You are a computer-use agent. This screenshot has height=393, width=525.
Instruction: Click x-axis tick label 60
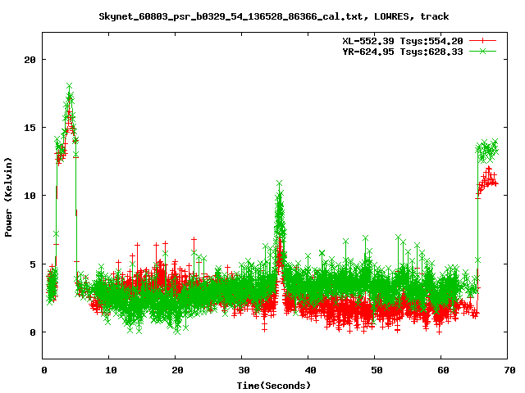pos(443,370)
